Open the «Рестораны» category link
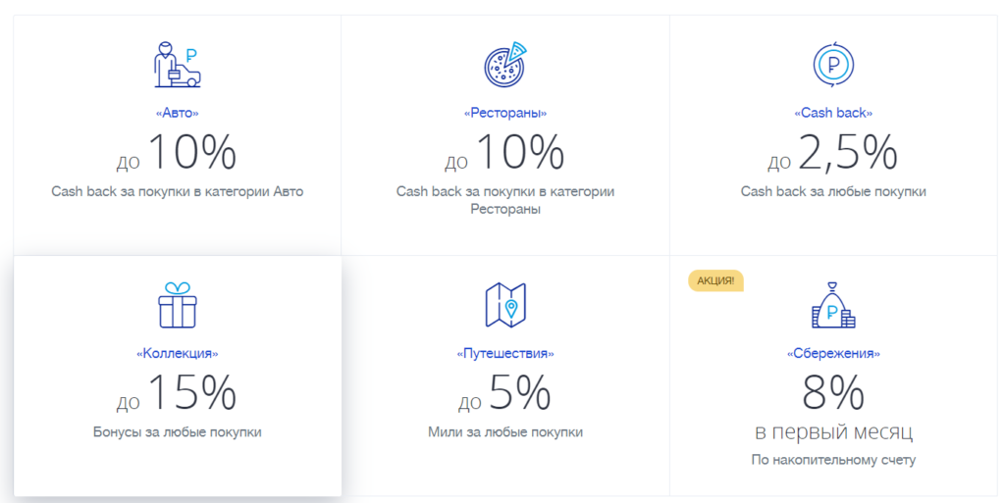Image resolution: width=1005 pixels, height=503 pixels. coord(505,114)
